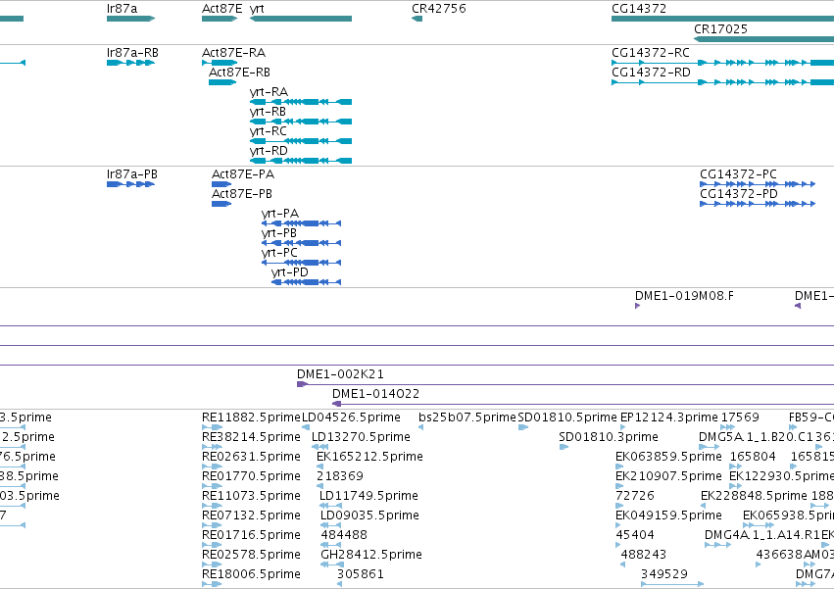Screen dimensions: 834x589
Task: Click EST RE07132.5prime
Action: tap(213, 525)
